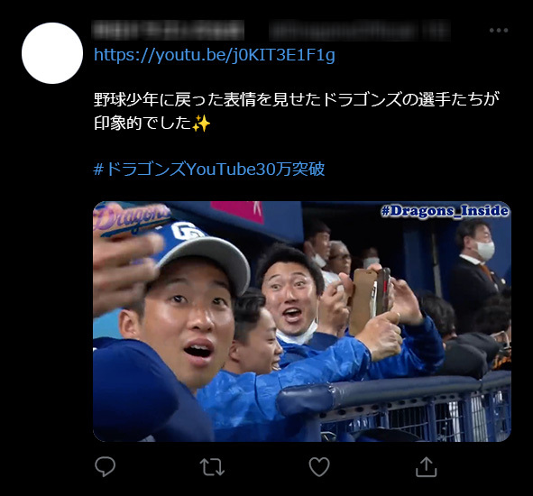Click the Dragons logo at the photo's top-left
The height and width of the screenshot is (496, 533).
click(132, 219)
